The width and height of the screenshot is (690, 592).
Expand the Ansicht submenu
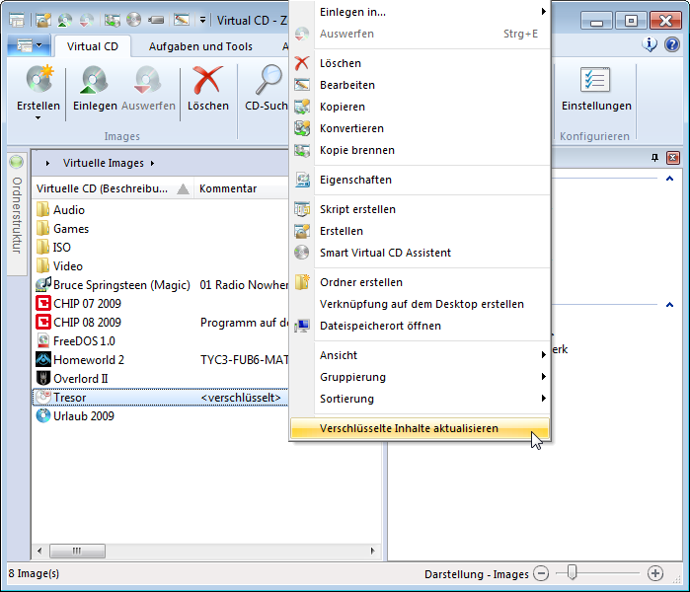tap(420, 355)
